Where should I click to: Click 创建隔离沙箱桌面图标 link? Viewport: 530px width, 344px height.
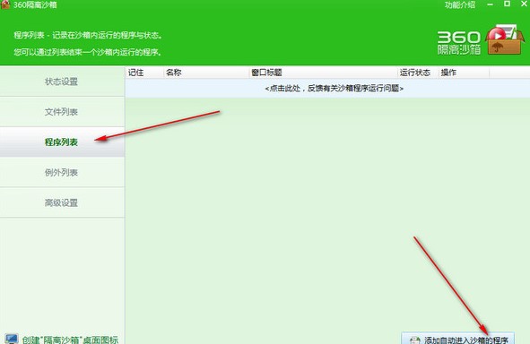coord(70,340)
